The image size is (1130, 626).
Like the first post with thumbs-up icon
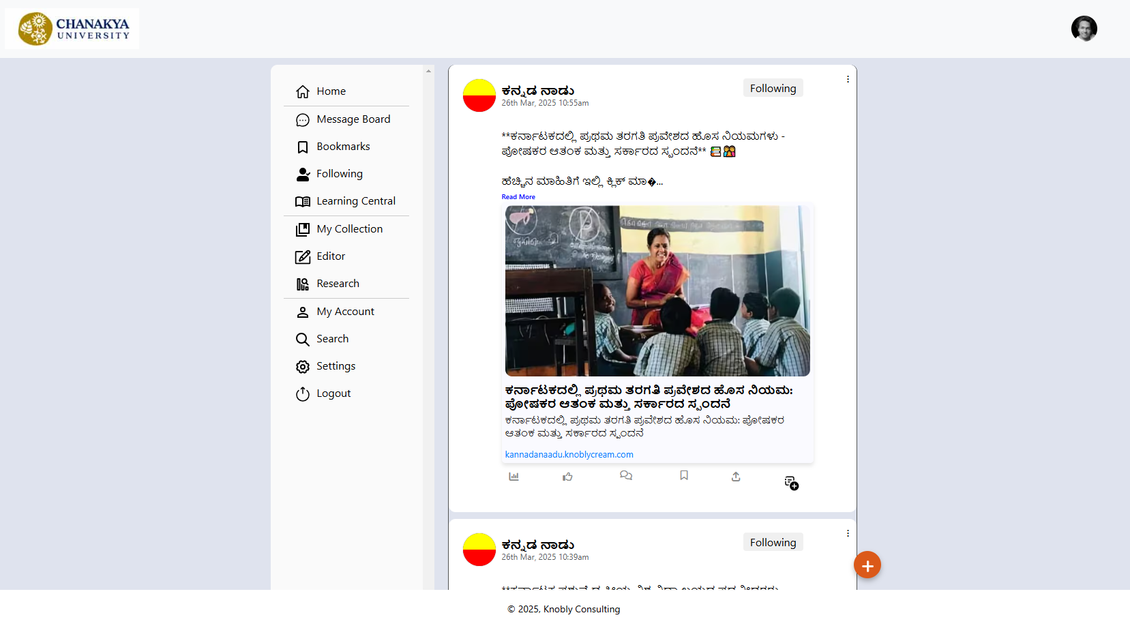point(567,477)
